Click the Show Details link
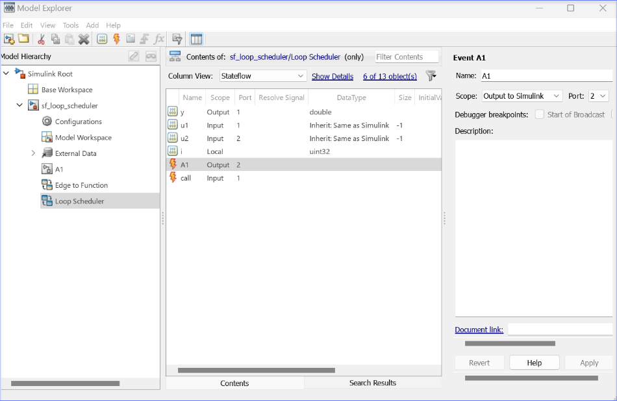This screenshot has height=401, width=617. tap(333, 76)
